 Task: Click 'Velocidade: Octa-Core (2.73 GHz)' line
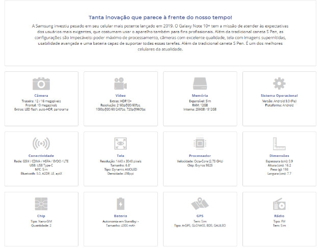[200, 161]
